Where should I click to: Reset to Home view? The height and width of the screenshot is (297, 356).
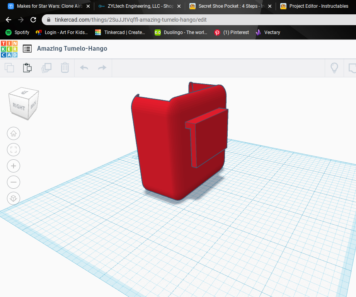coord(14,133)
